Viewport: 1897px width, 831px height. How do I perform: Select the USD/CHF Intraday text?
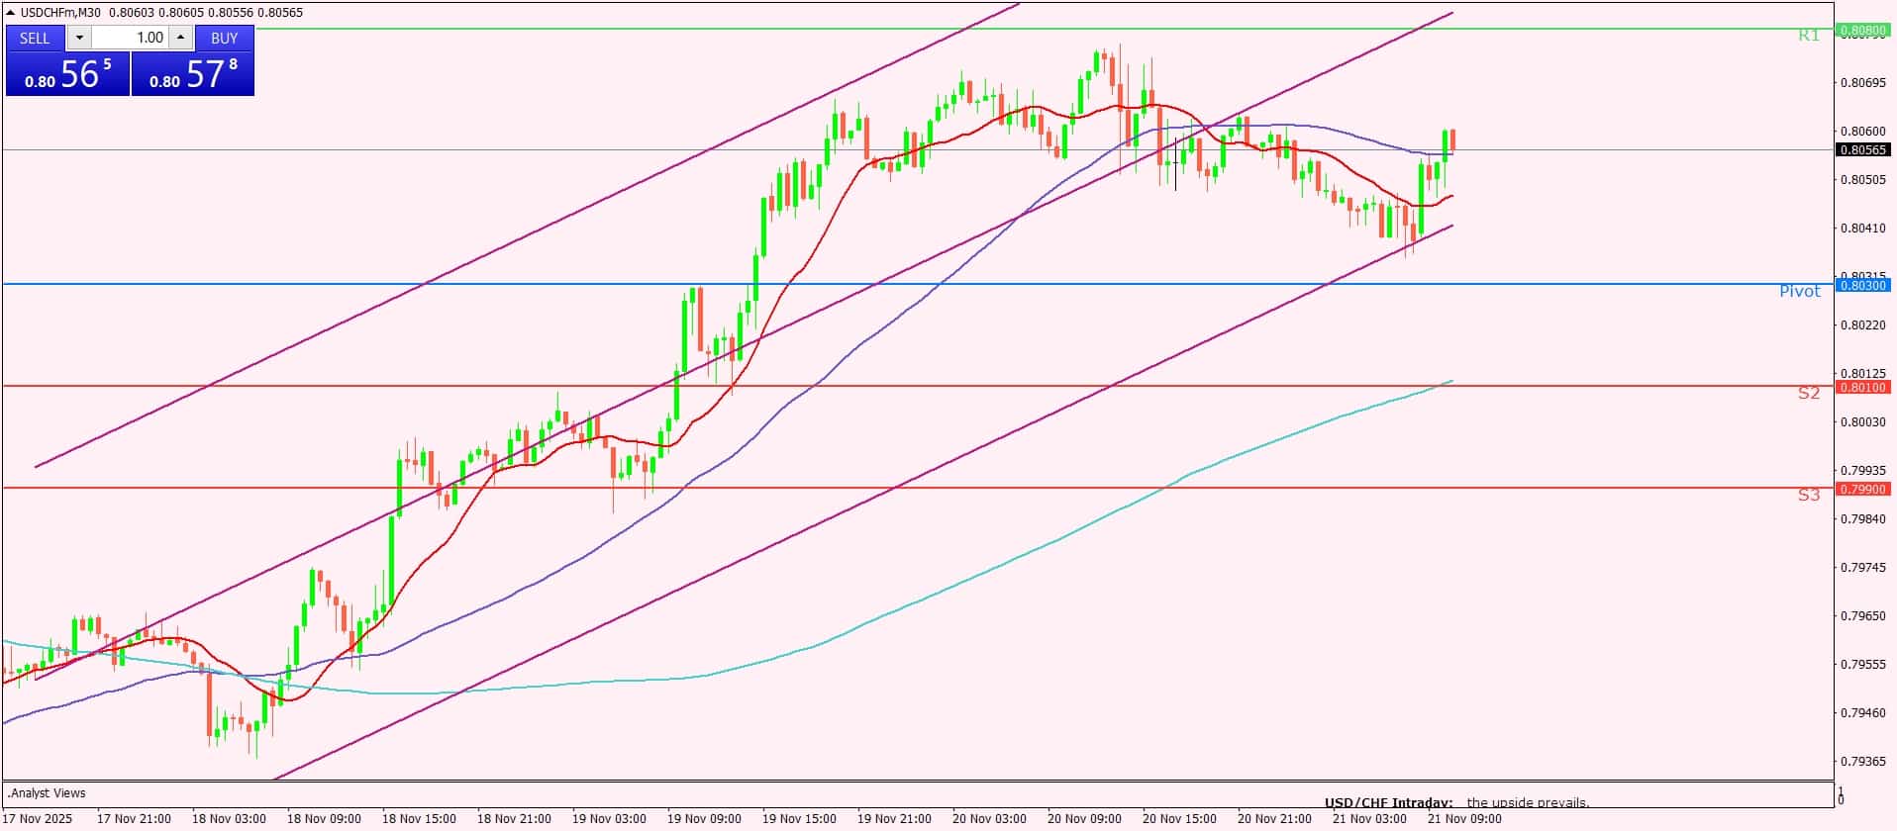[x=1388, y=802]
